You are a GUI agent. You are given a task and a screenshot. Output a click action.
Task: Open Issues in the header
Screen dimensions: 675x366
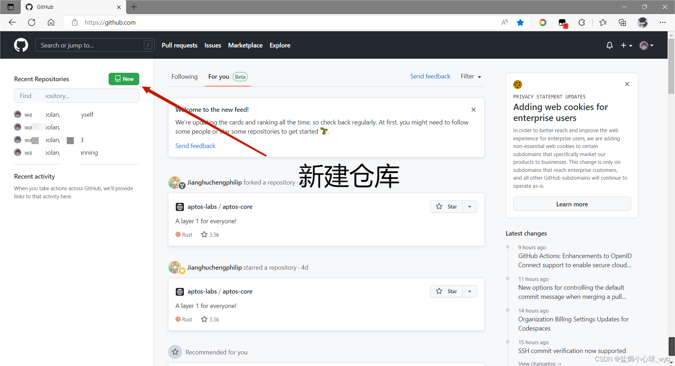213,45
